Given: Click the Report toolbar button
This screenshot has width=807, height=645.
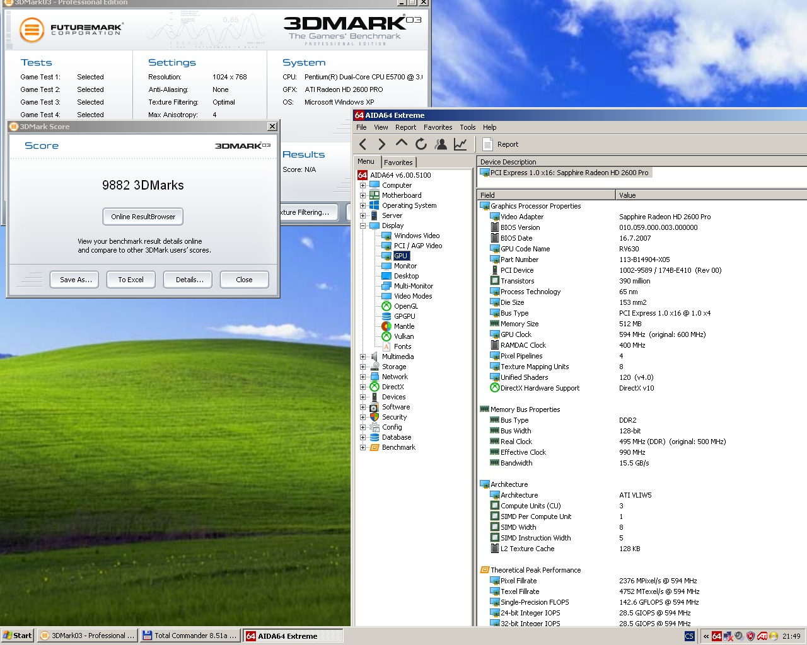Looking at the screenshot, I should [501, 144].
